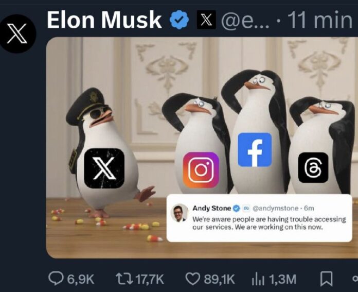Click the Instagram logo on the penguin
358x292 pixels.
point(201,169)
